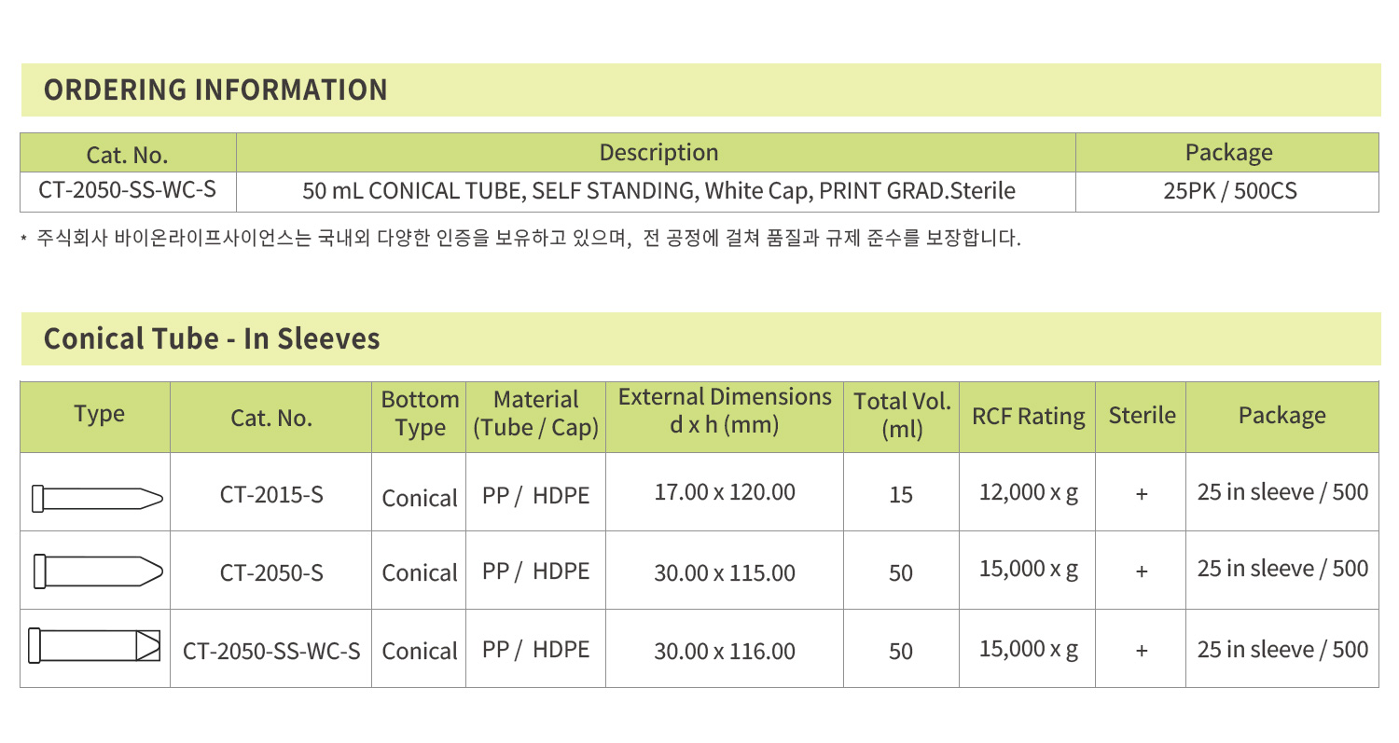Click the External Dimensions column header
Screen dimensions: 1399x743
(725, 412)
